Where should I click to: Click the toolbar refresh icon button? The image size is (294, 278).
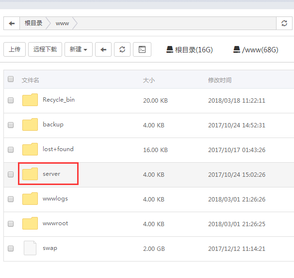(122, 49)
